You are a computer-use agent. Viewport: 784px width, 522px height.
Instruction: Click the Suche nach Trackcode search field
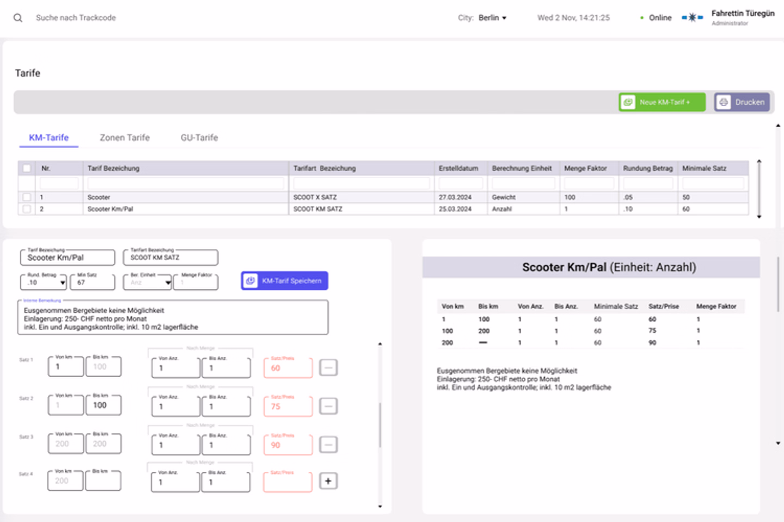(76, 18)
